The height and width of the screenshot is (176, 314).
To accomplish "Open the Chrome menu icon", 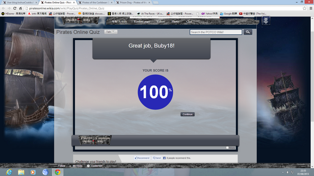I will pyautogui.click(x=311, y=8).
